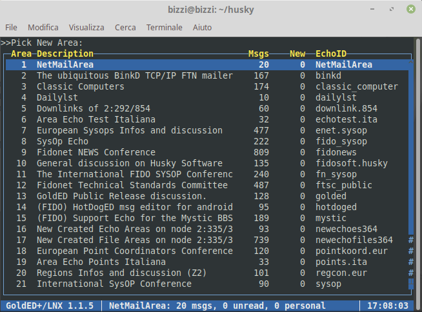The width and height of the screenshot is (422, 312).
Task: Click the area list blue scroll thumb
Action: (x=410, y=150)
